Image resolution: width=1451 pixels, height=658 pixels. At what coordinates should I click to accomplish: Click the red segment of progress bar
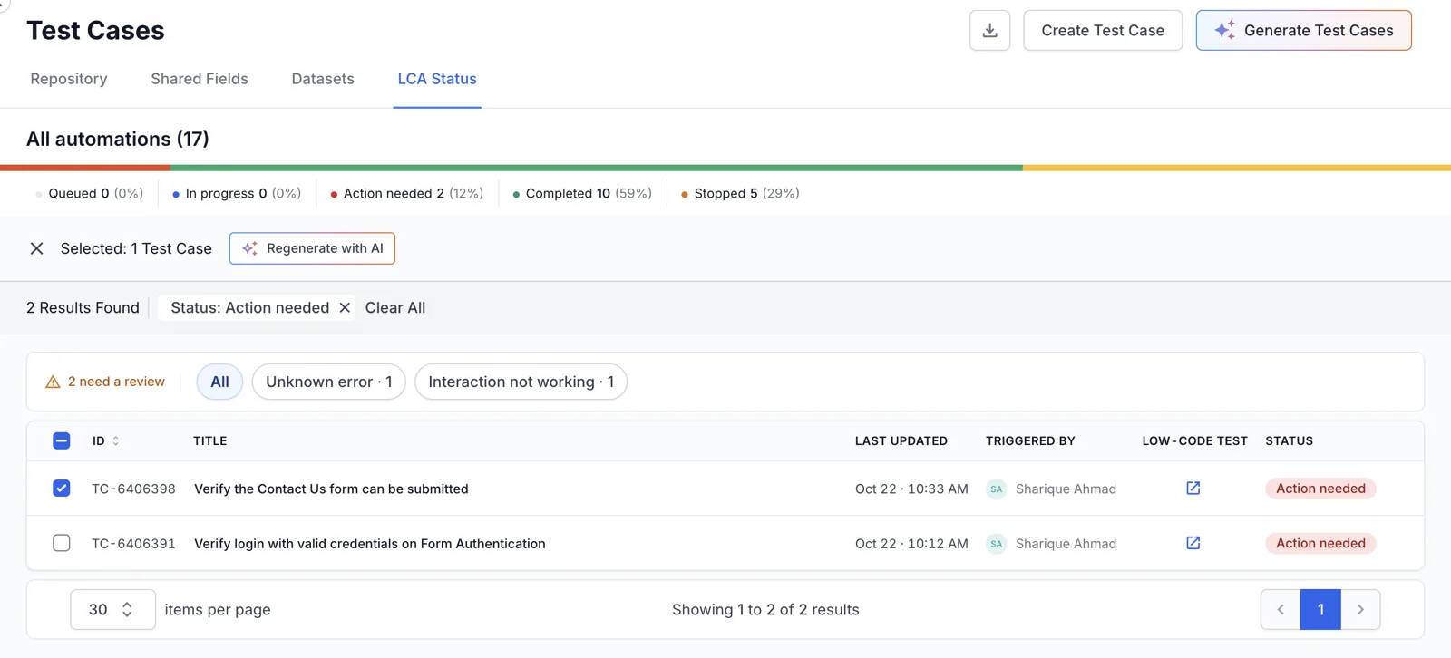pos(85,168)
